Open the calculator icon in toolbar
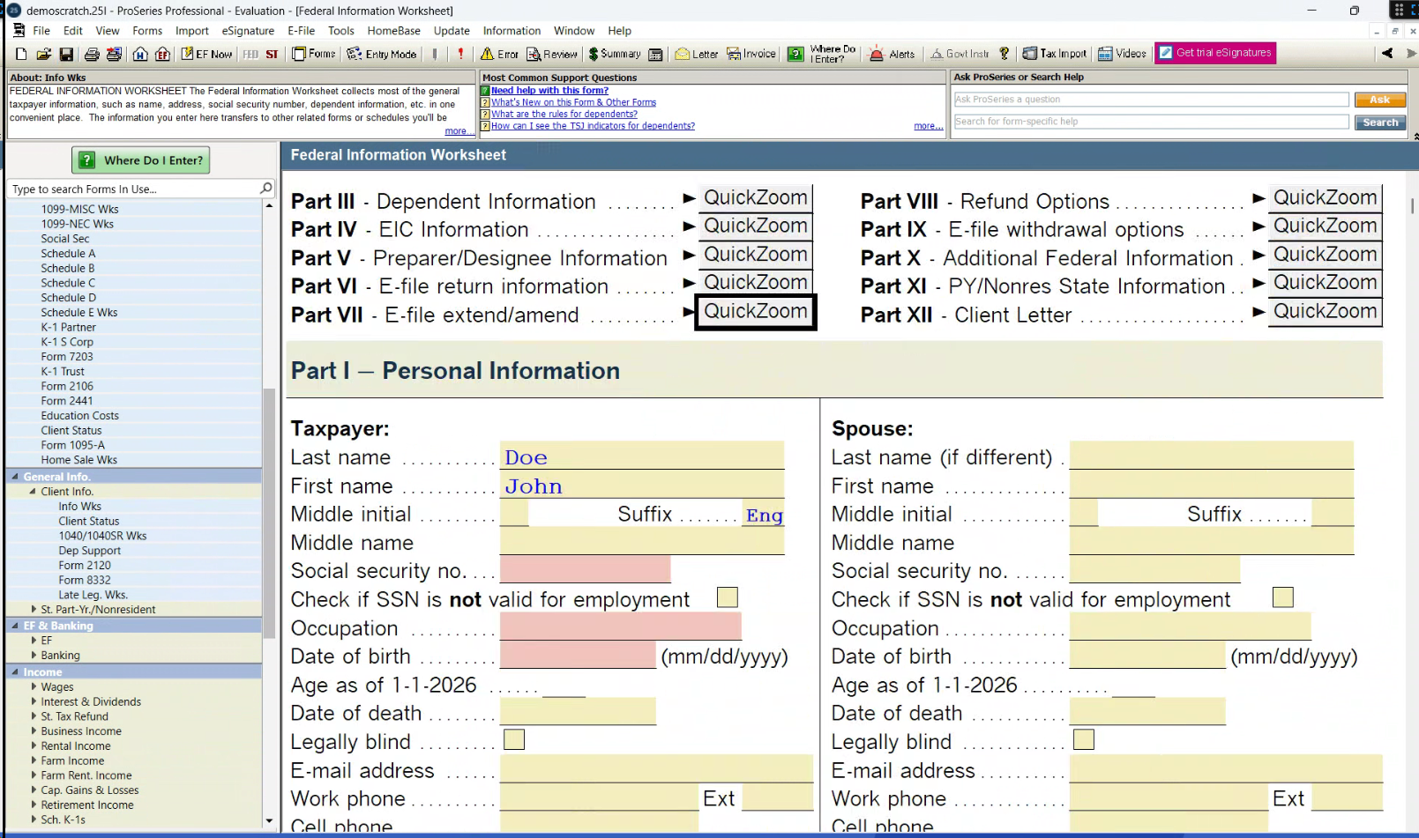The width and height of the screenshot is (1419, 838). pyautogui.click(x=655, y=54)
